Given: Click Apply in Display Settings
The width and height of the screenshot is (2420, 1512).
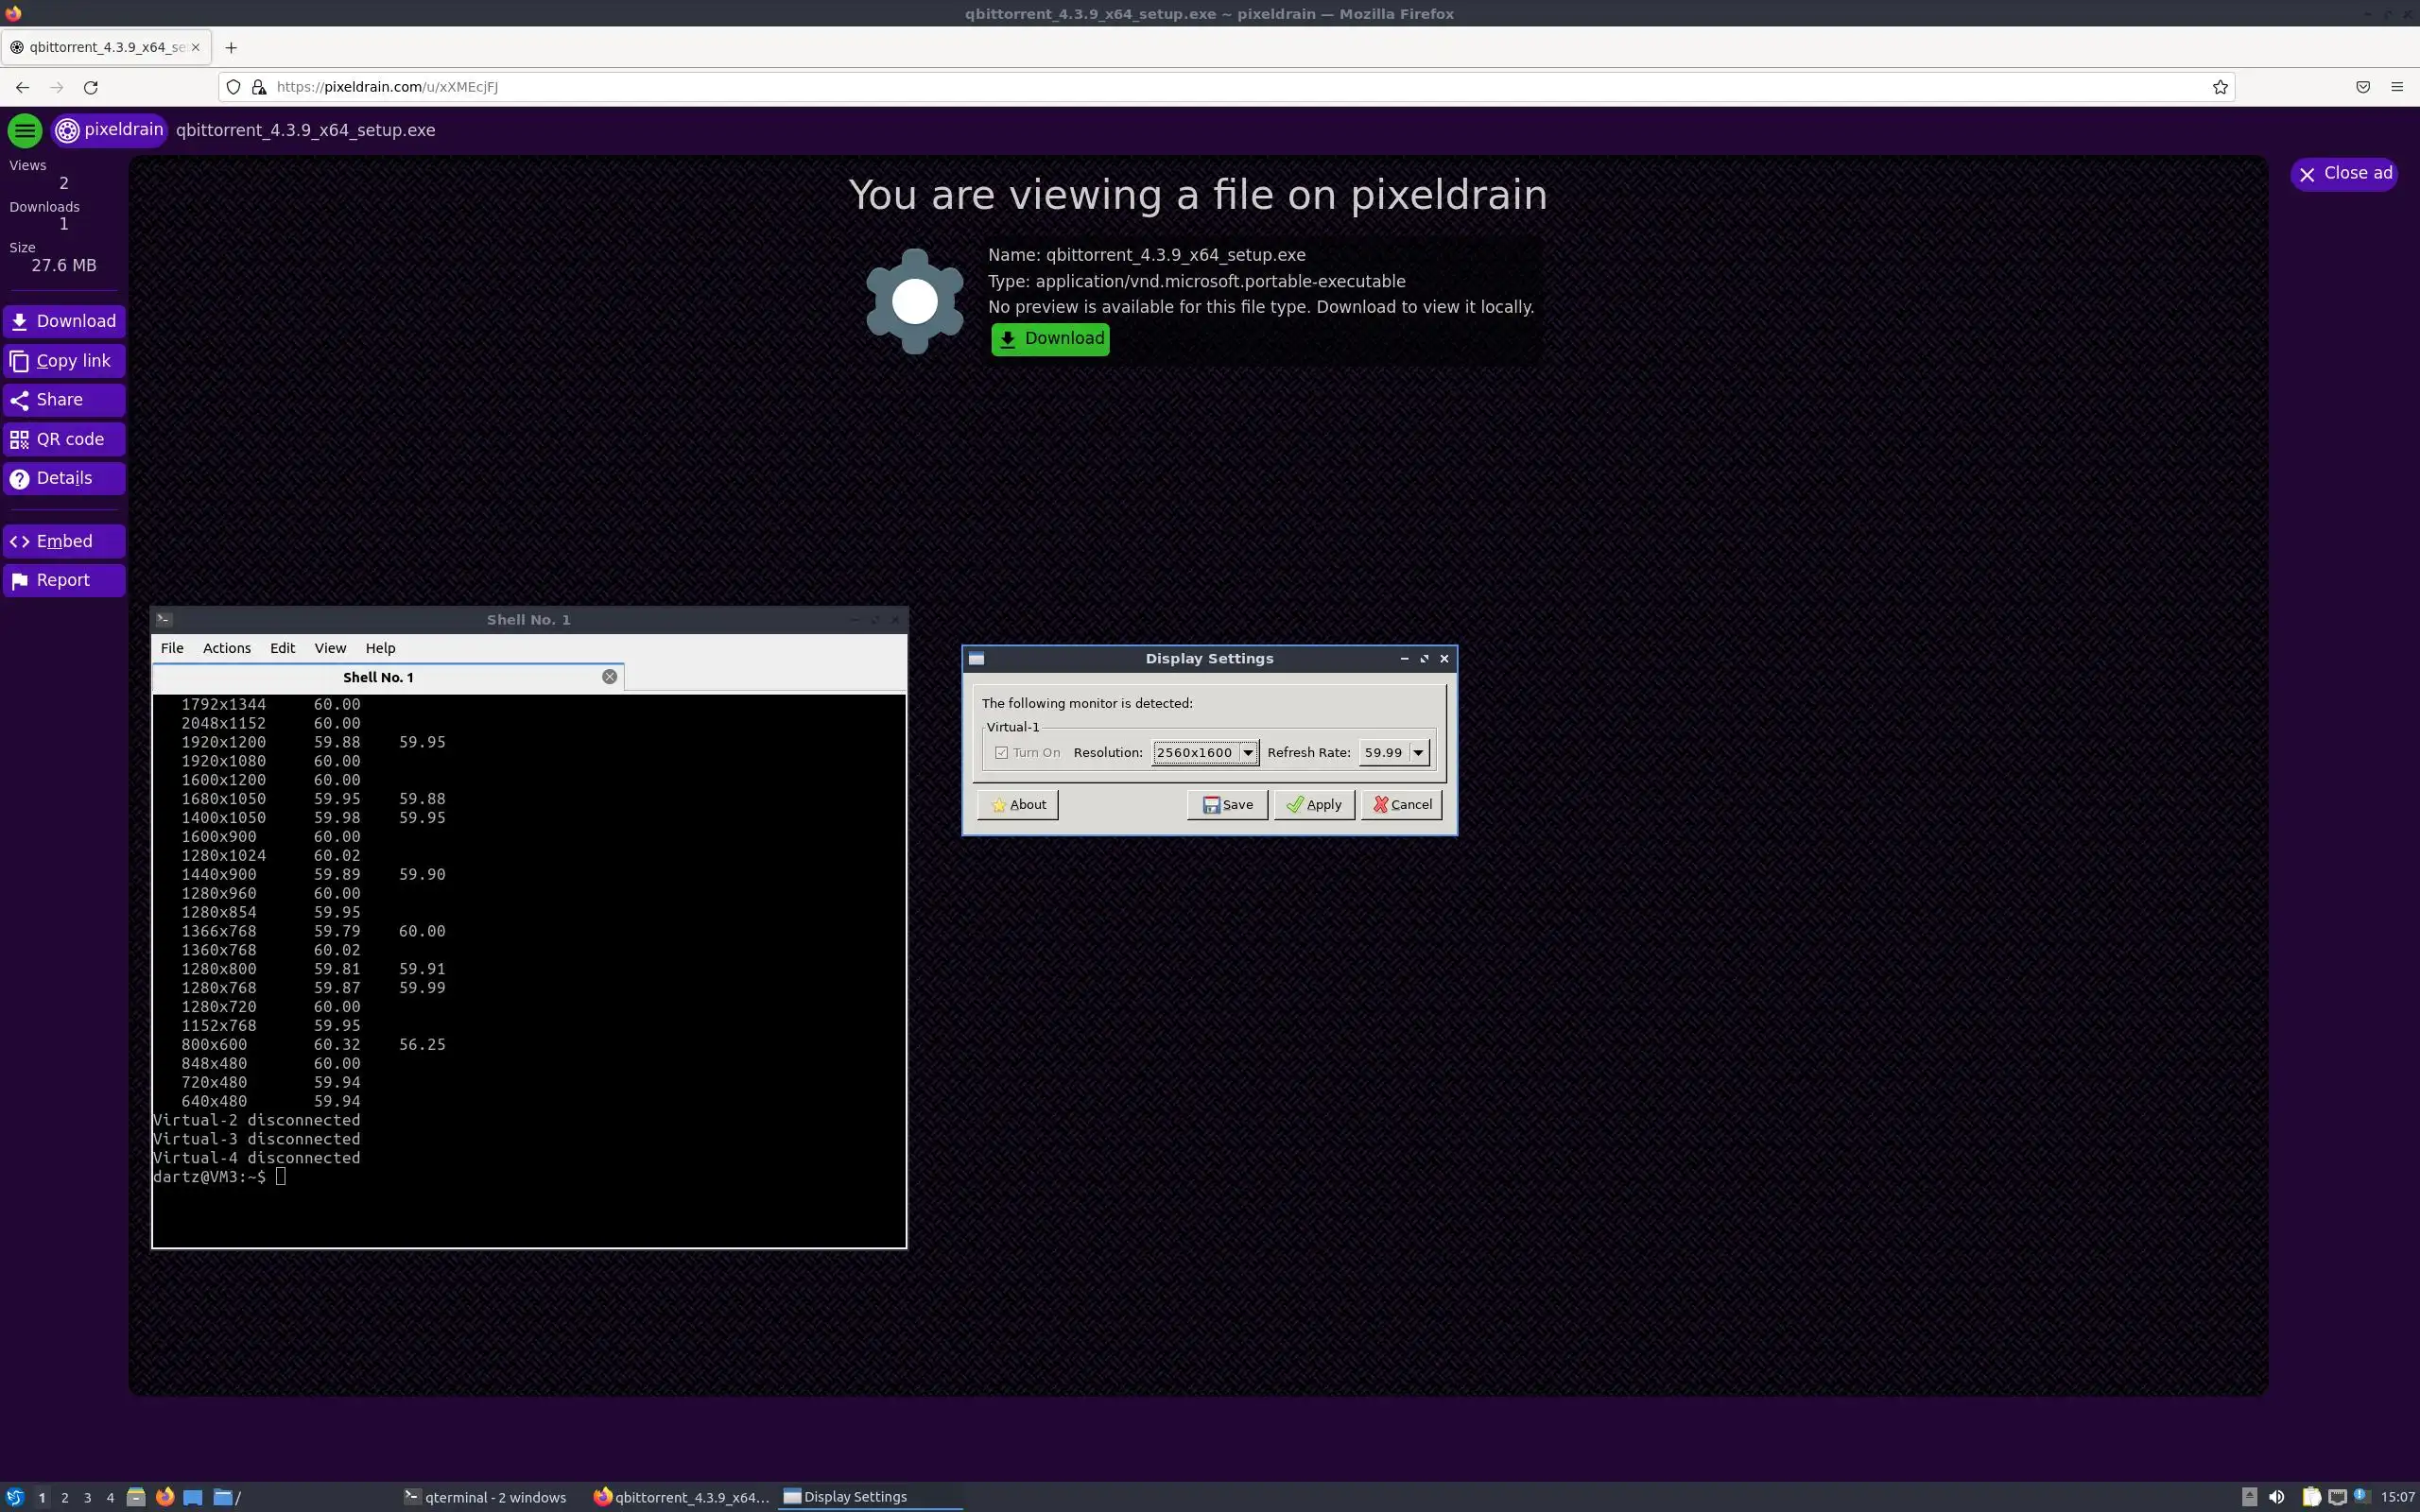Looking at the screenshot, I should click(1314, 804).
